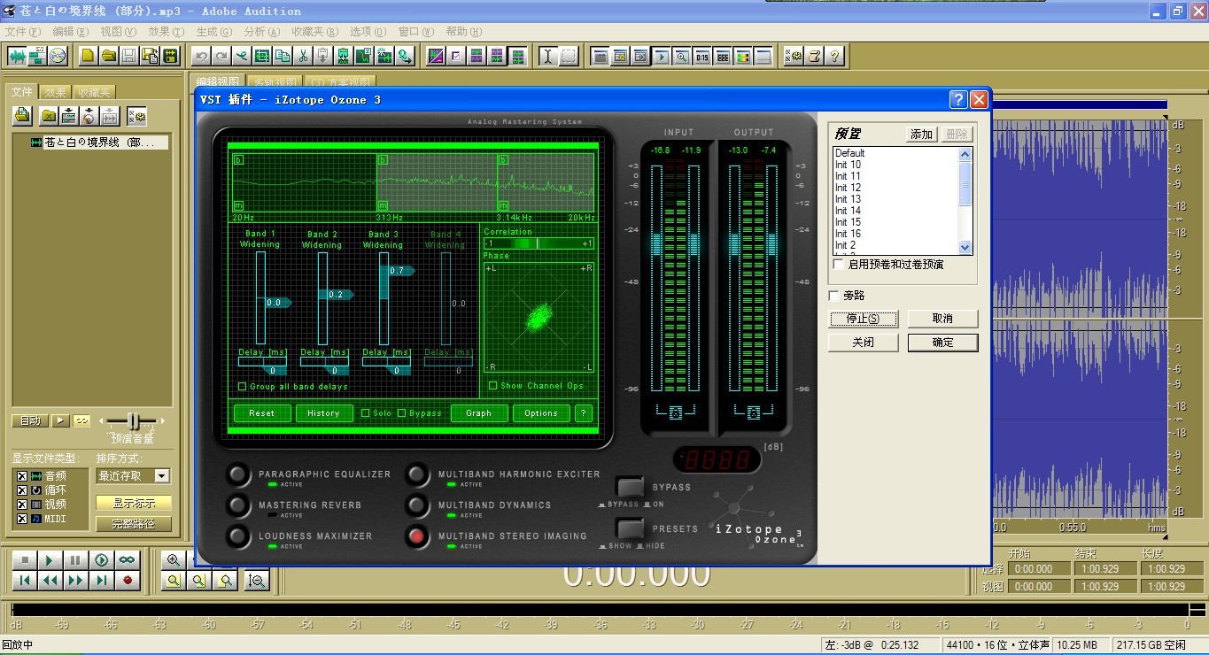Click the transport Play button
The width and height of the screenshot is (1209, 655).
(x=50, y=559)
